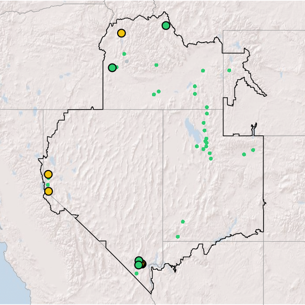Select the orange marker partly hidden behind the southern green markers
Image resolution: width=305 pixels, height=305 pixels.
(x=143, y=264)
